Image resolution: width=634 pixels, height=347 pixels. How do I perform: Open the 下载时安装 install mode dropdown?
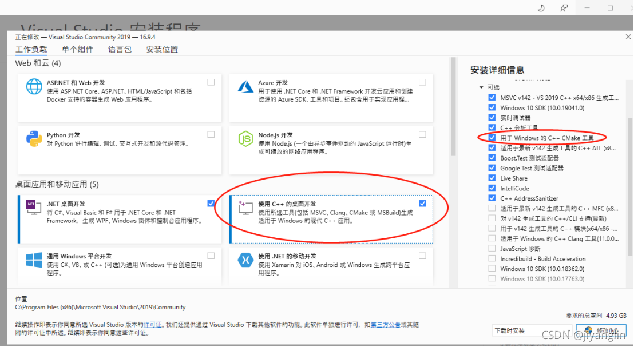coord(532,330)
